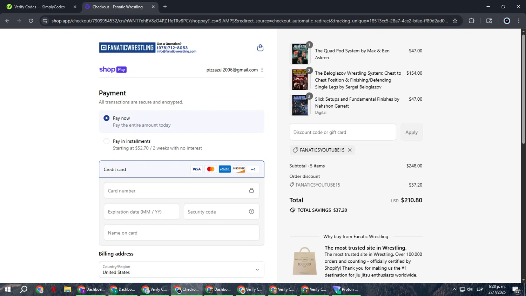The width and height of the screenshot is (526, 296).
Task: Select Pay in installments option
Action: [106, 141]
